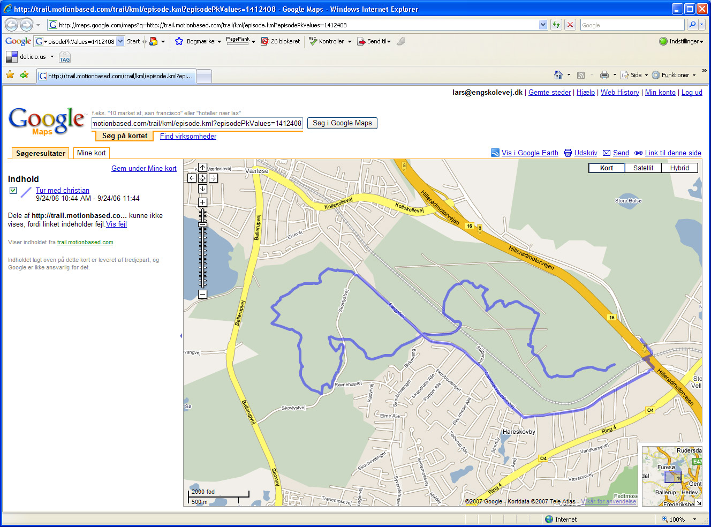This screenshot has width=711, height=527.
Task: Click the Udskriv print link
Action: click(586, 153)
